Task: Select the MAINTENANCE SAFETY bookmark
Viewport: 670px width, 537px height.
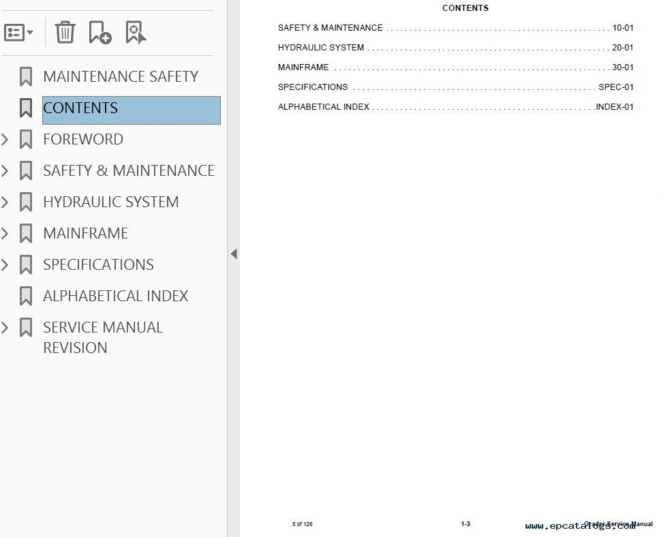Action: click(121, 76)
